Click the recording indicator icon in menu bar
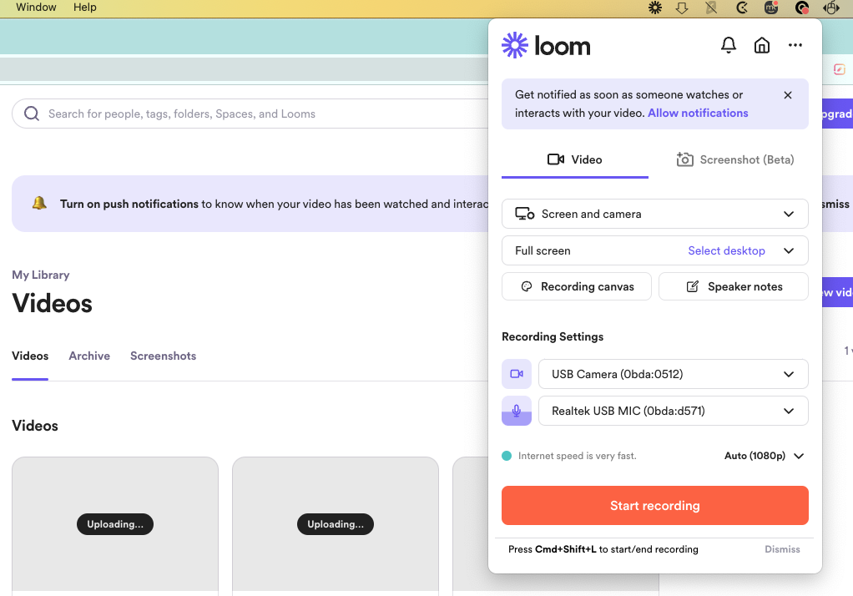Image resolution: width=853 pixels, height=596 pixels. 801,8
